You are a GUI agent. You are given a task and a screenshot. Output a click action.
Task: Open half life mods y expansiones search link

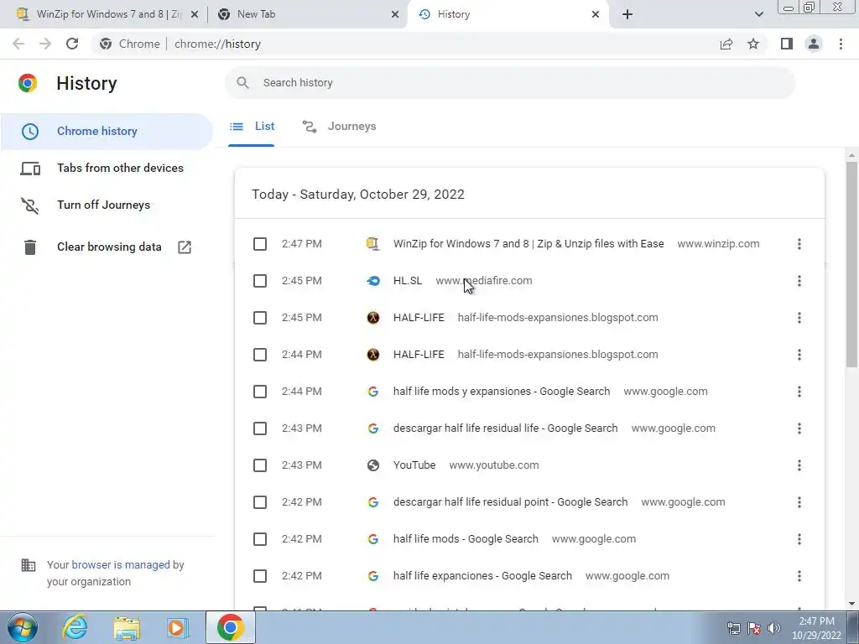502,392
